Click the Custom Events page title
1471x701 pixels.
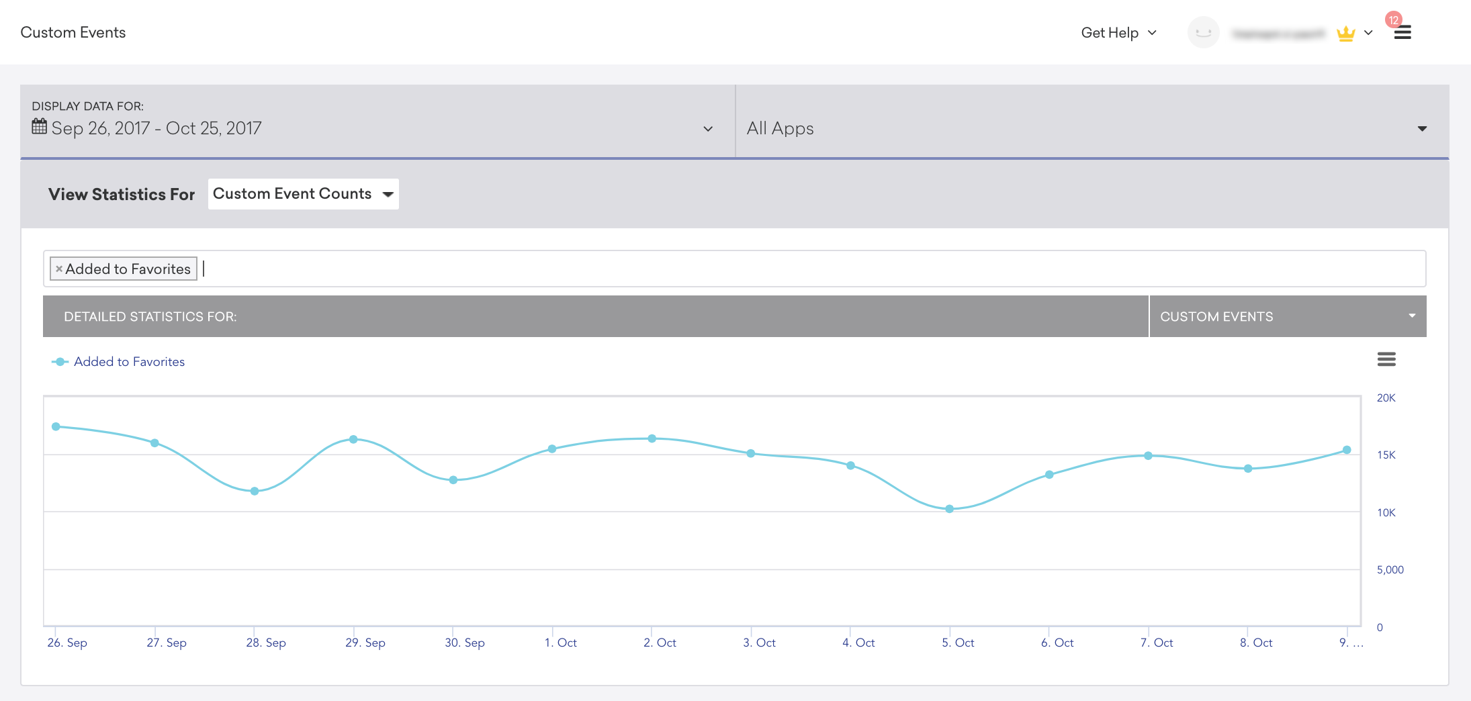(x=73, y=33)
